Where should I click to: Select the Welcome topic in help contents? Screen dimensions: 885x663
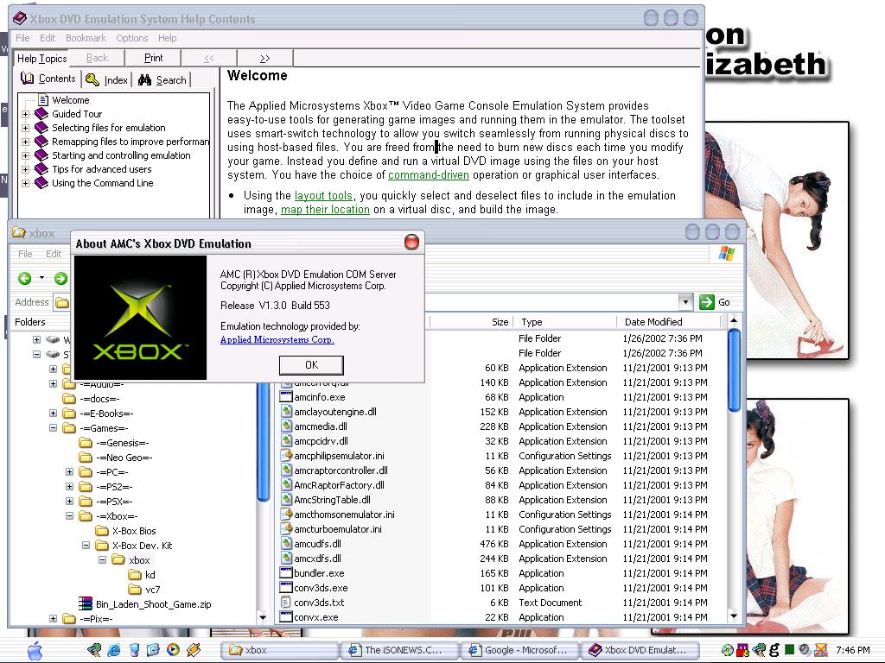pyautogui.click(x=71, y=100)
